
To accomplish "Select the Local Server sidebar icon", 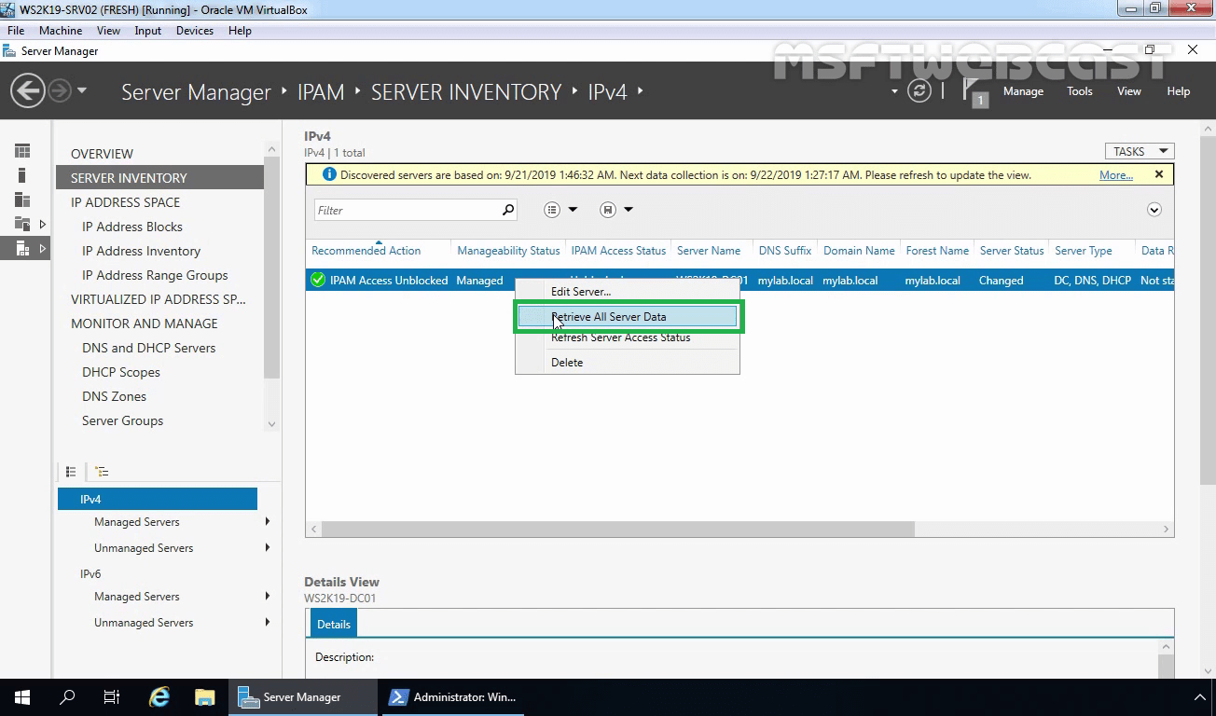I will [x=22, y=175].
